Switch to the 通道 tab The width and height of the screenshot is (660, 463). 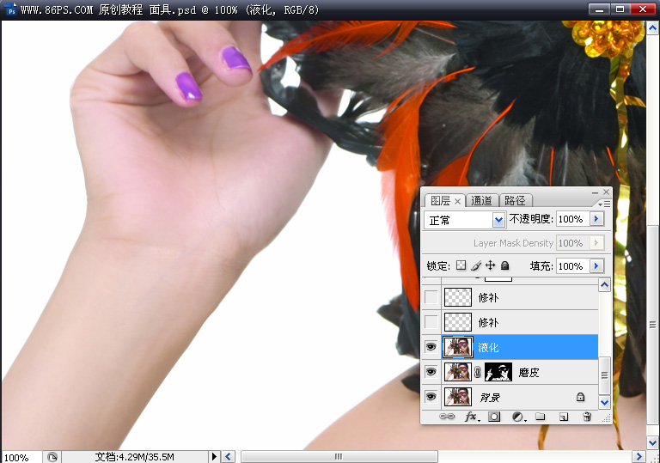pyautogui.click(x=481, y=200)
